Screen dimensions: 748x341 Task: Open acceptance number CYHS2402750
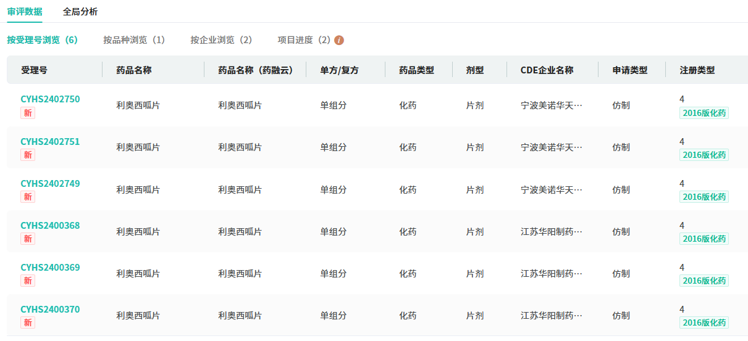(x=50, y=99)
